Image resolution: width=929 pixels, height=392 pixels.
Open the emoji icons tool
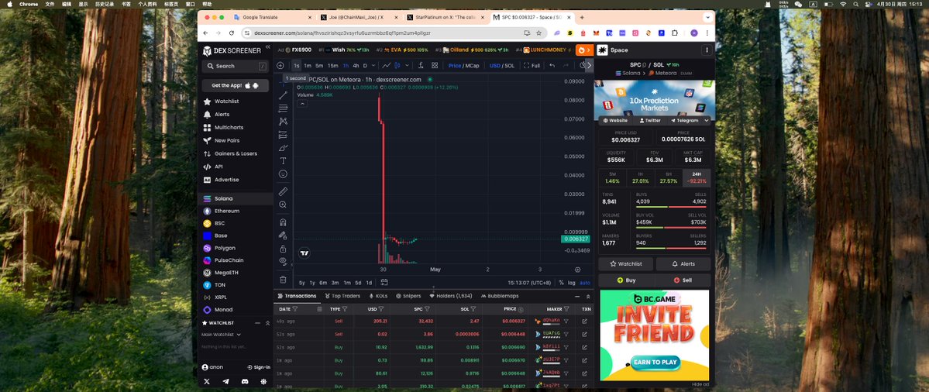click(x=284, y=174)
